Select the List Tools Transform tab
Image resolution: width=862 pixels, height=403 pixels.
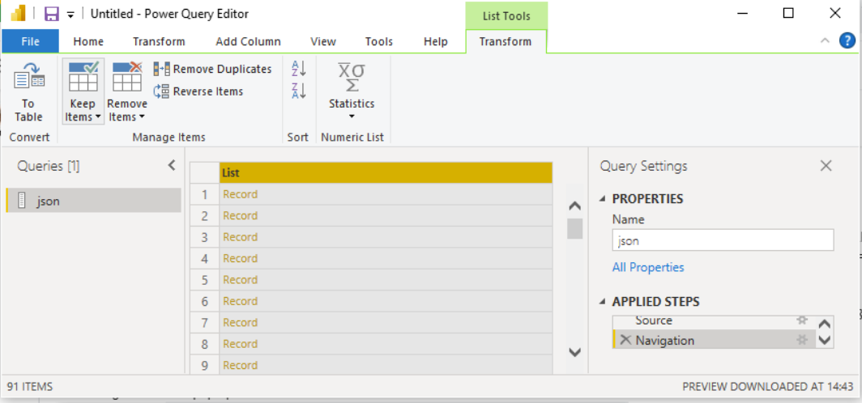pos(506,42)
